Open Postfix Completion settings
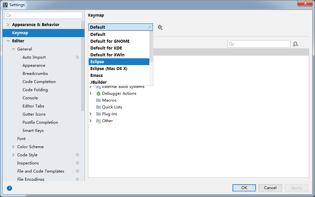The height and width of the screenshot is (197, 315). tap(40, 122)
